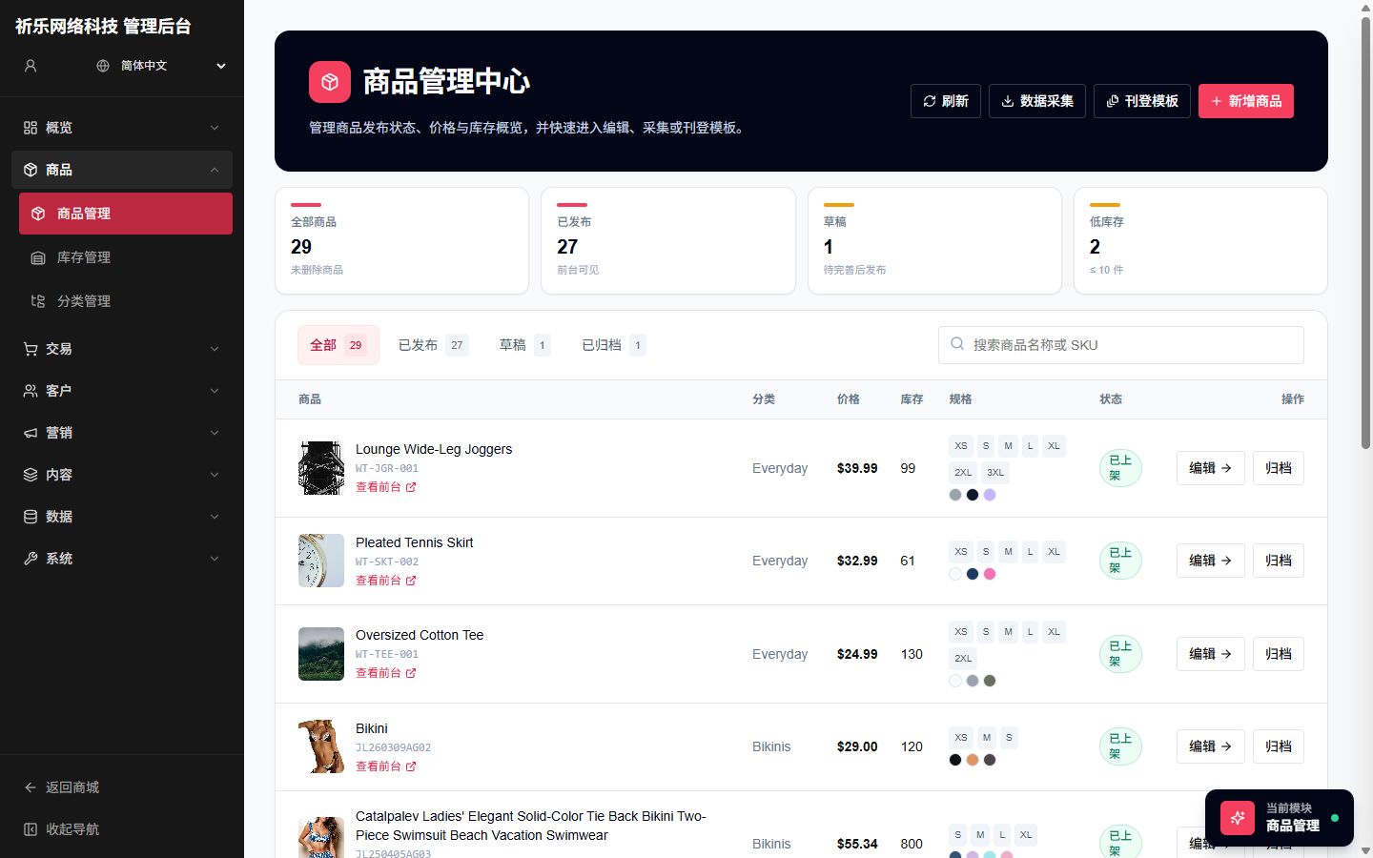Image resolution: width=1373 pixels, height=858 pixels.
Task: Click 编辑 for the Bikini row
Action: 1211,746
